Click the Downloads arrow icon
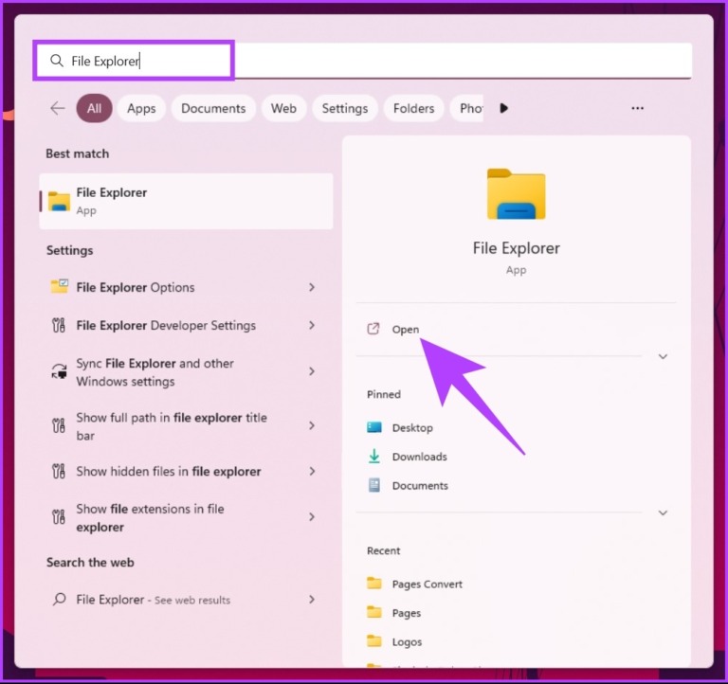This screenshot has width=728, height=684. pos(374,456)
